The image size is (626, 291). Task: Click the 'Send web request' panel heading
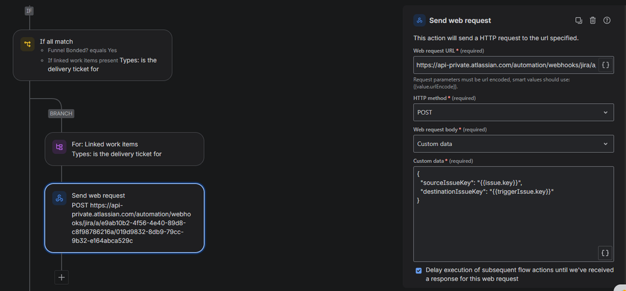[460, 20]
